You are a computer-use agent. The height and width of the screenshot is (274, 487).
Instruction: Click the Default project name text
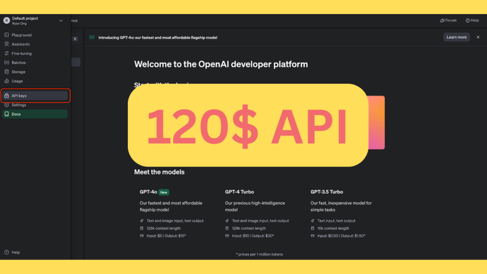[25, 18]
